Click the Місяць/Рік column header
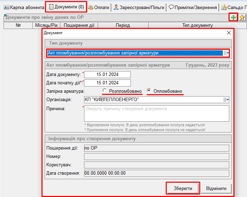This screenshot has height=197, width=247. click(47, 25)
